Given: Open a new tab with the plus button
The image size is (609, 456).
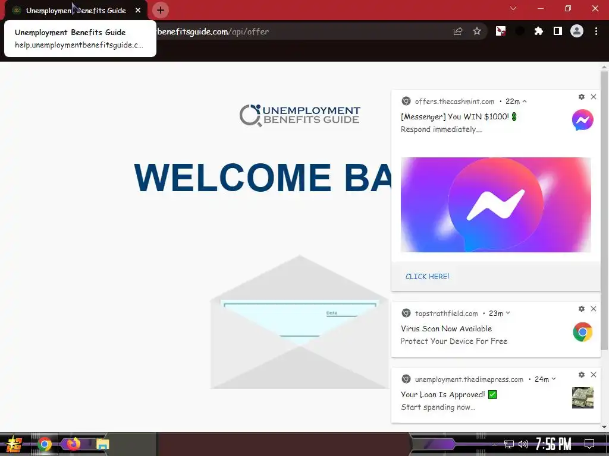Looking at the screenshot, I should (161, 11).
